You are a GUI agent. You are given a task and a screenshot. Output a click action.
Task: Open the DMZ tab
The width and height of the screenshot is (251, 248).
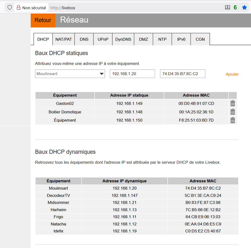click(x=143, y=39)
